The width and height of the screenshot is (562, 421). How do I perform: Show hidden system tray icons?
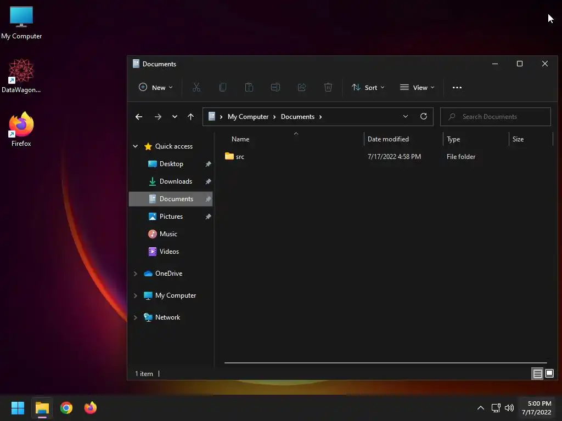pyautogui.click(x=481, y=408)
